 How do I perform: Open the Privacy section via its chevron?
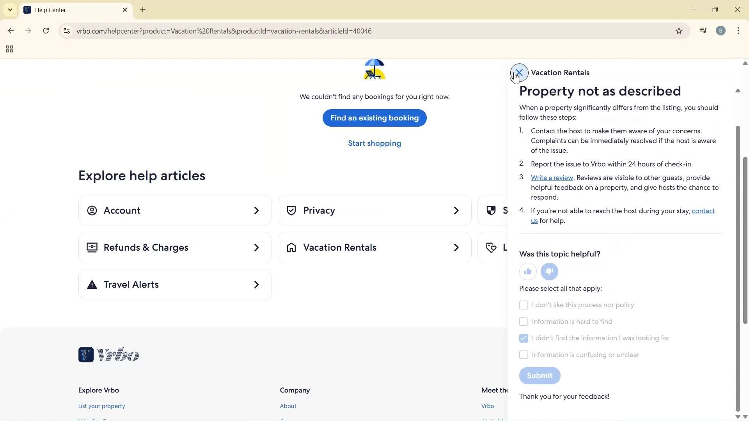(456, 210)
